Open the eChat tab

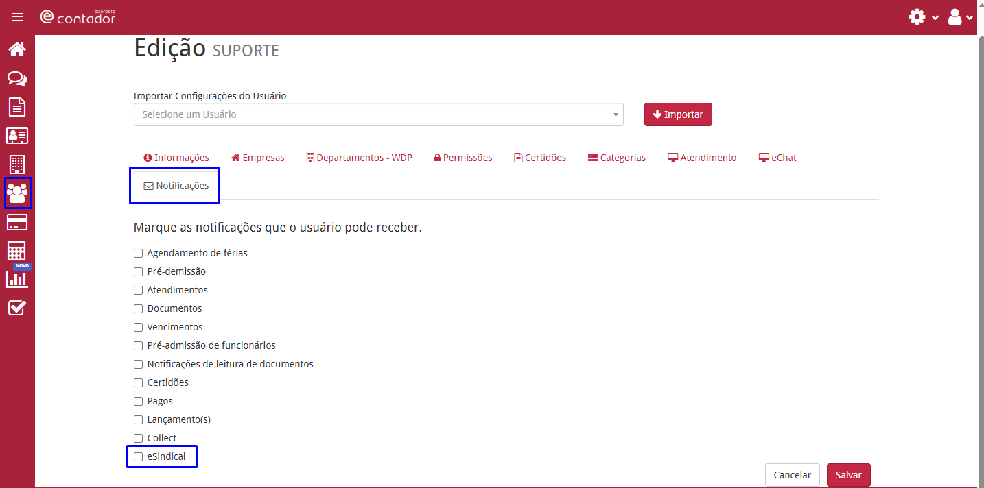pyautogui.click(x=777, y=158)
